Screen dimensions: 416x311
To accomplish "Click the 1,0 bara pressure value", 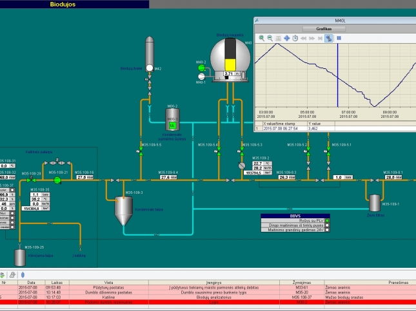I will coord(343,177).
